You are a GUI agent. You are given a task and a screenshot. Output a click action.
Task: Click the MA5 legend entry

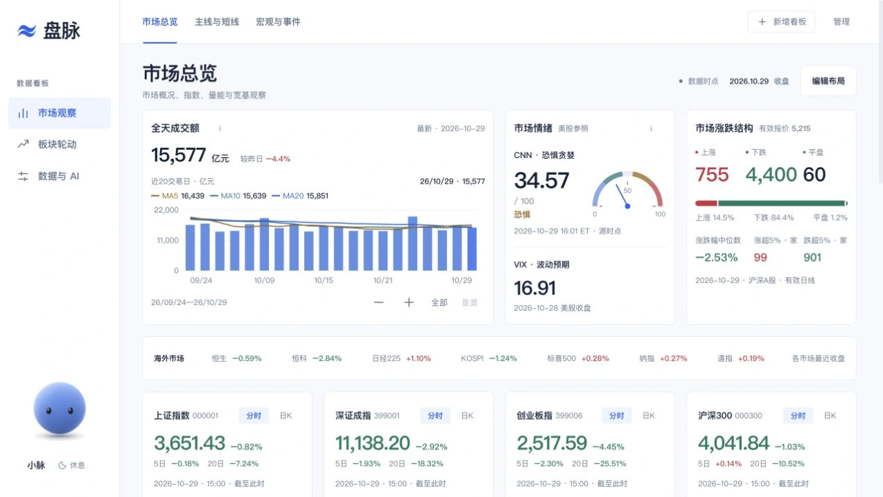(x=177, y=195)
